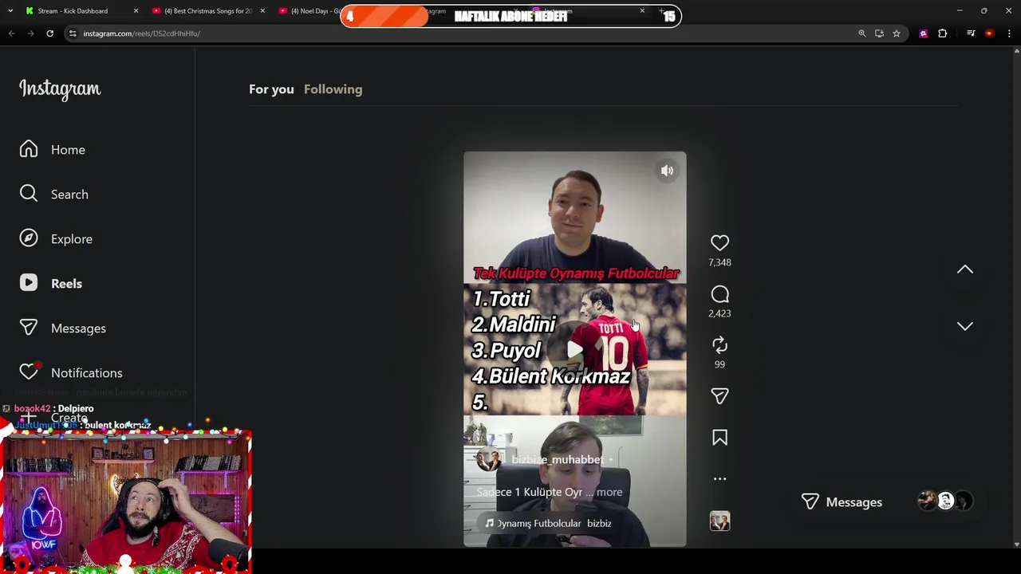Click the bizbize_muhabbet avatar in reel

coord(488,460)
